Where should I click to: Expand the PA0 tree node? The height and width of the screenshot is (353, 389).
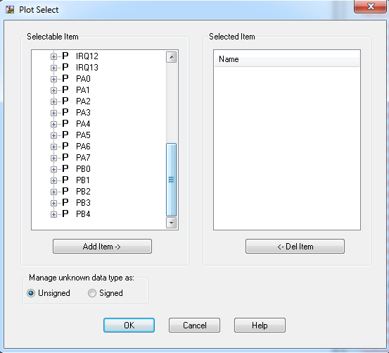53,79
